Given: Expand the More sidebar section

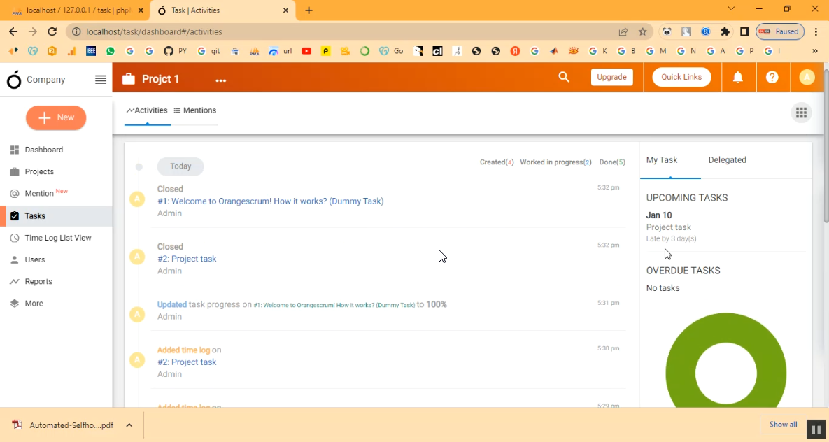Looking at the screenshot, I should point(34,304).
